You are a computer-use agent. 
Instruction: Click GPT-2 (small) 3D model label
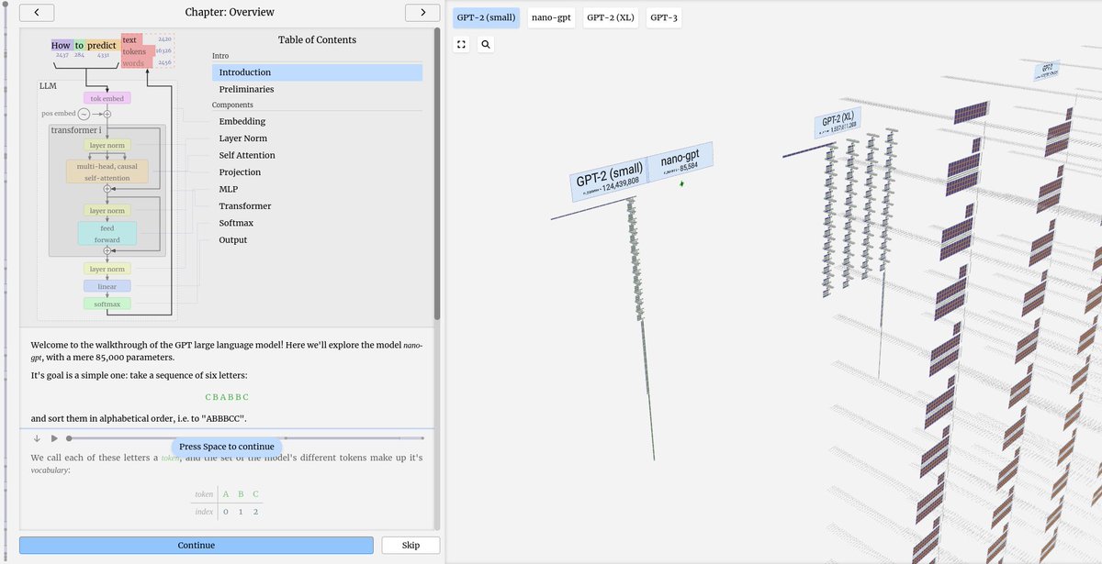(x=608, y=177)
